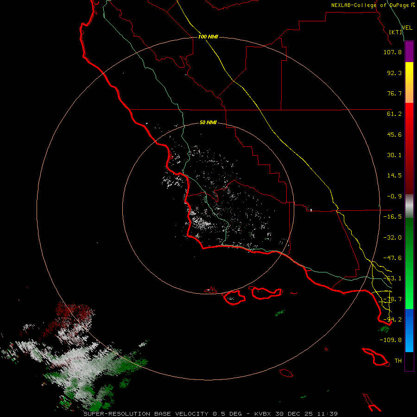Click the purple segment of the color bar
The image size is (417, 417).
click(409, 52)
